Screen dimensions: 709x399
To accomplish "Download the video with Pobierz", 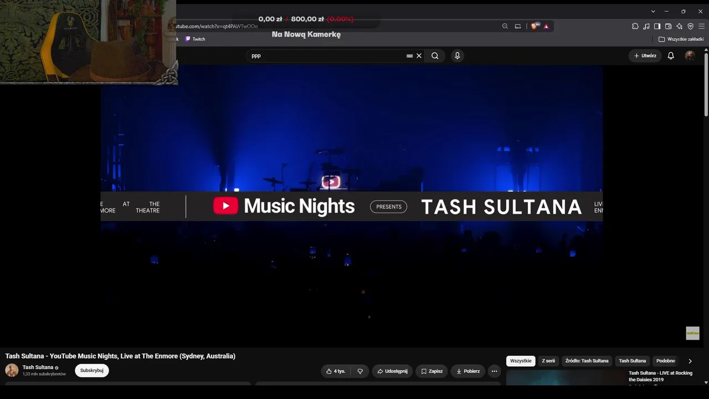I will [468, 371].
